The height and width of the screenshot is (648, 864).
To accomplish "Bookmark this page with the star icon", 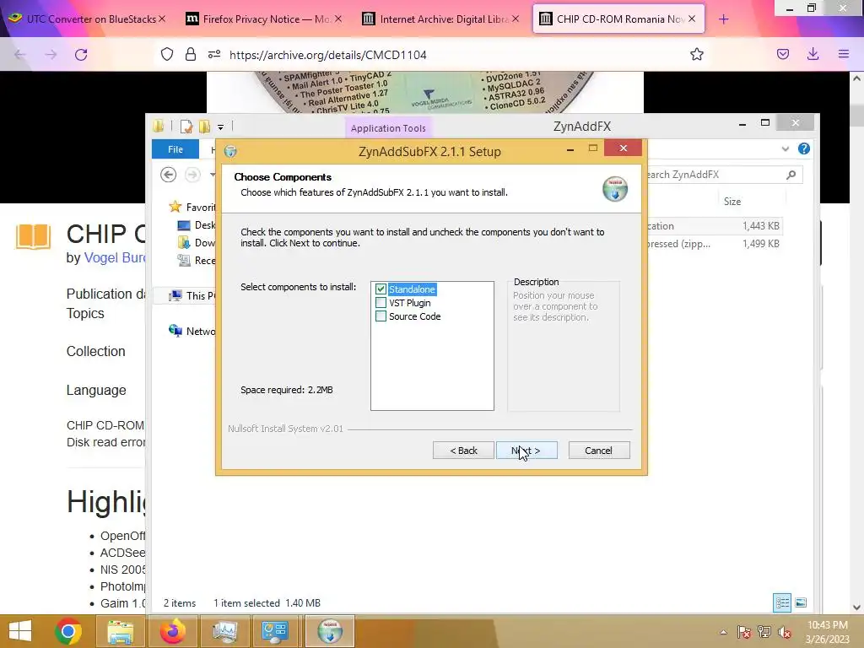I will pos(696,54).
